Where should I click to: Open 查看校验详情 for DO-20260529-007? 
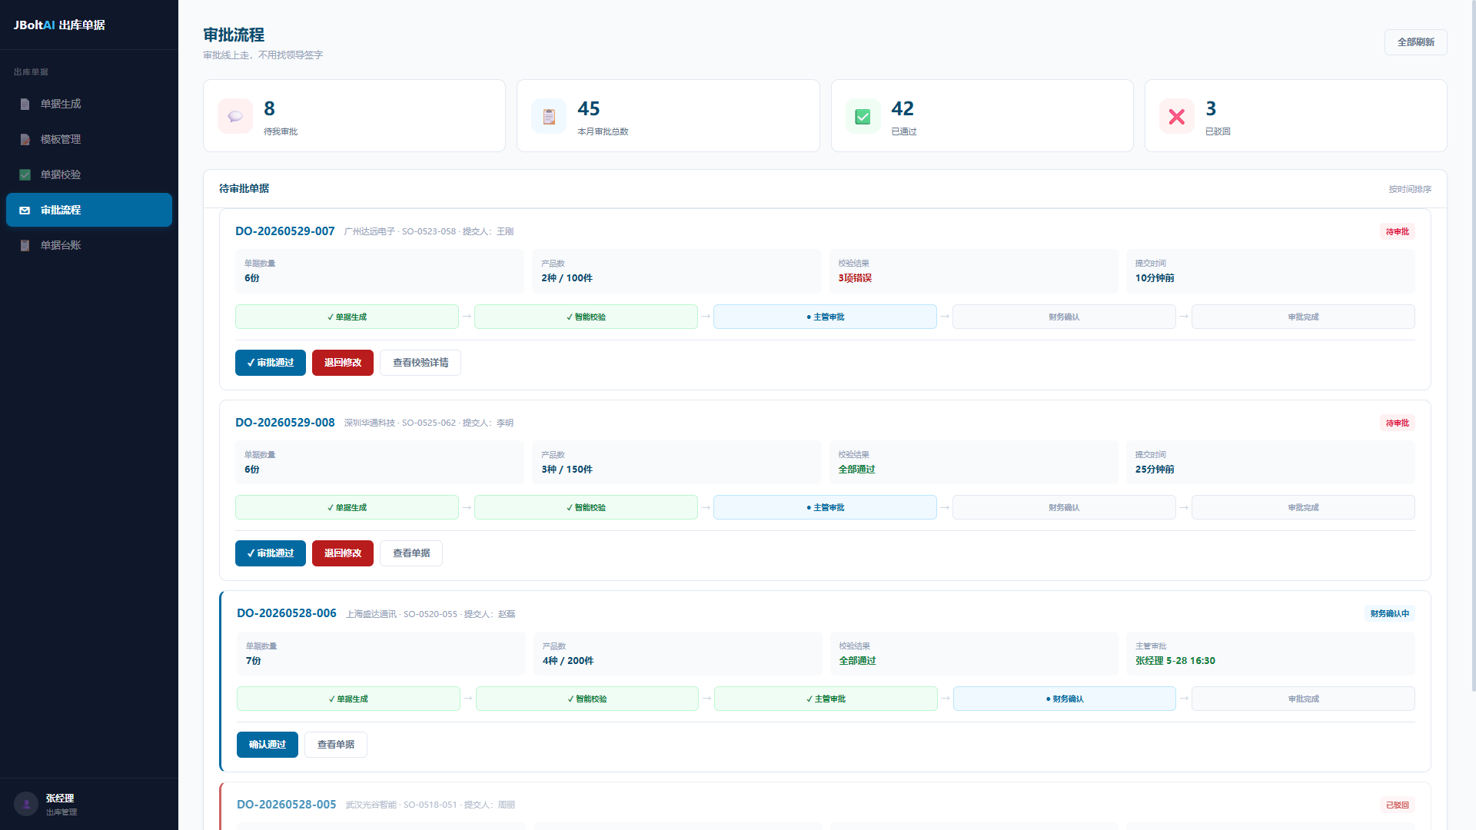click(x=421, y=363)
